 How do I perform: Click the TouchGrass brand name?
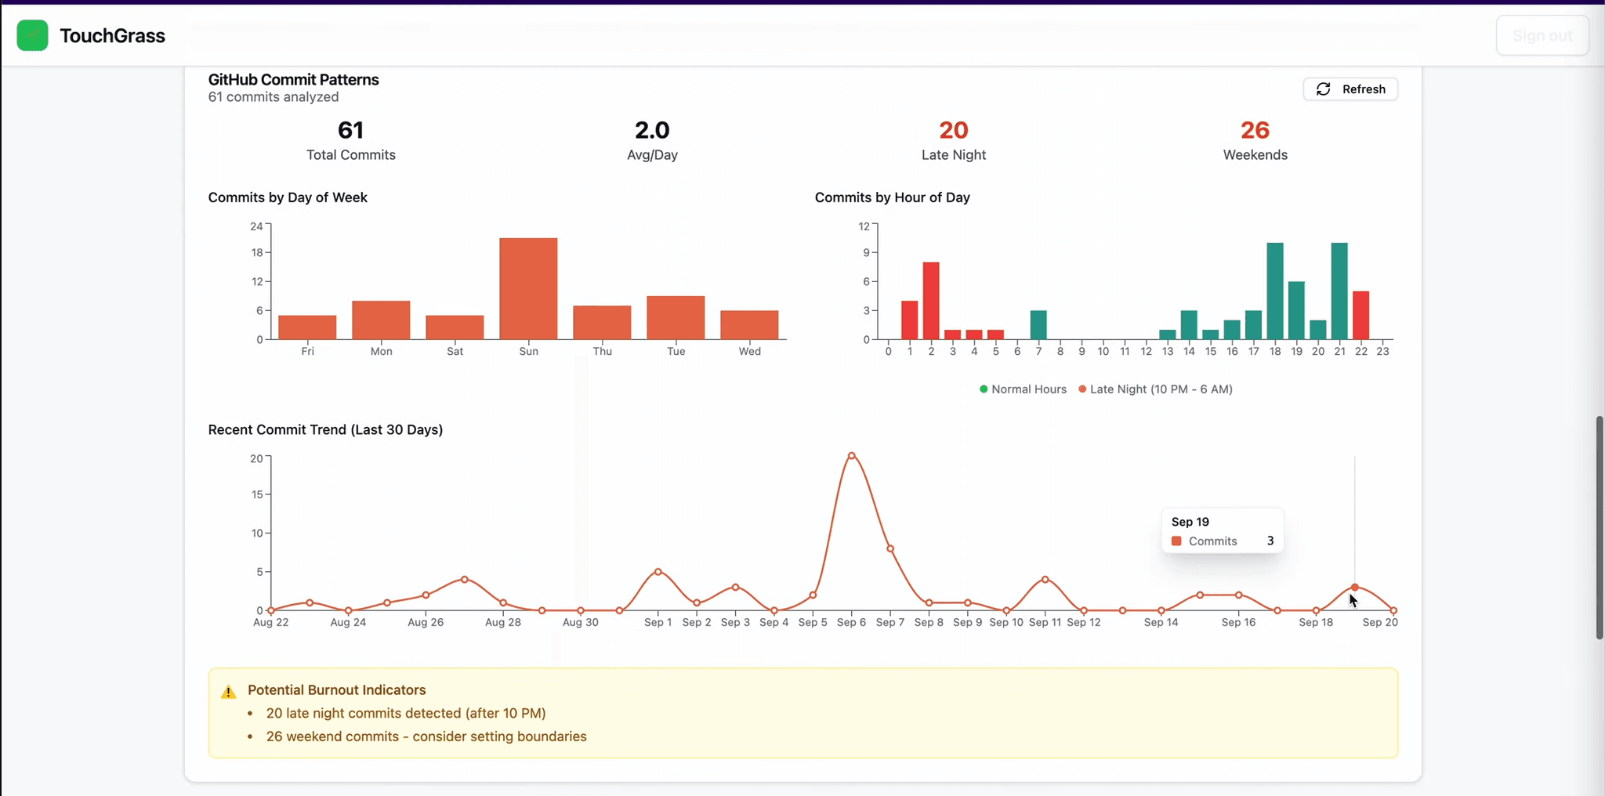tap(112, 36)
